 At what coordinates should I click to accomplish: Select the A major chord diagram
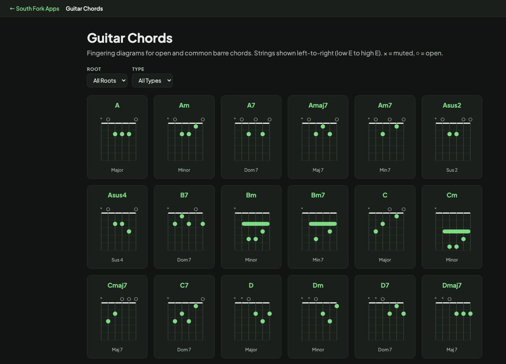(117, 137)
